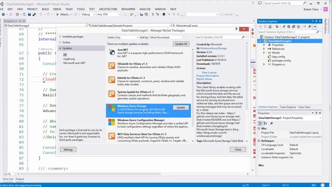Click the Robert Tabor account avatar
This screenshot has height=187, width=332.
coord(325,9)
